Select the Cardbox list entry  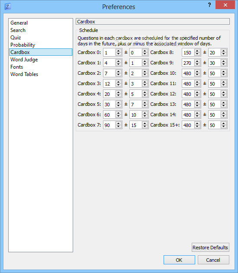(40, 52)
